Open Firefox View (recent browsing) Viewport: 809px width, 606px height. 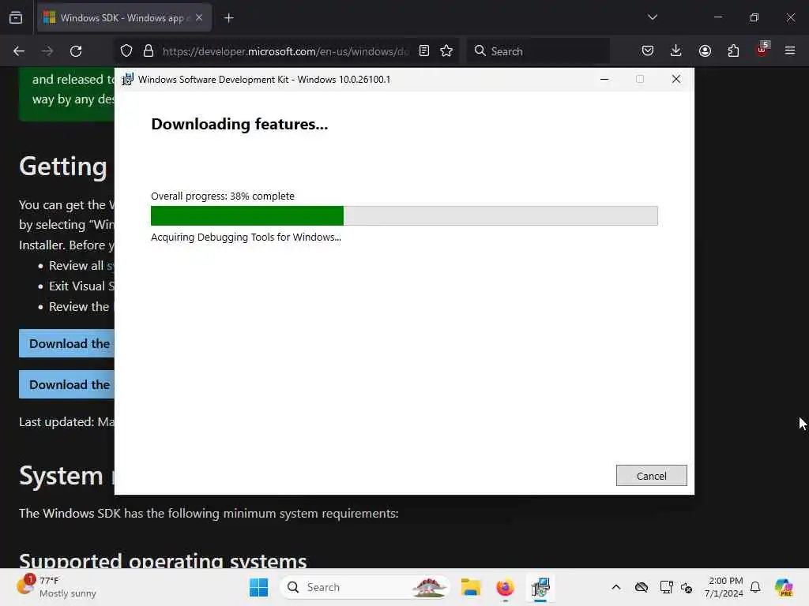(x=16, y=17)
